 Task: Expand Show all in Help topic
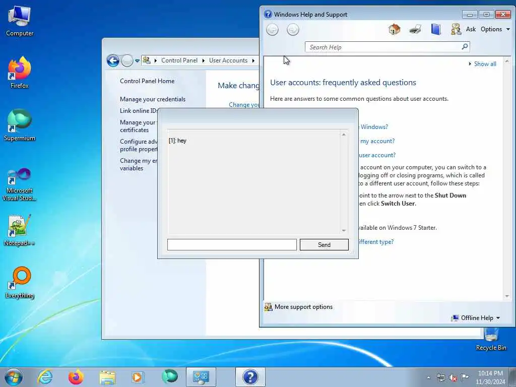click(x=482, y=64)
